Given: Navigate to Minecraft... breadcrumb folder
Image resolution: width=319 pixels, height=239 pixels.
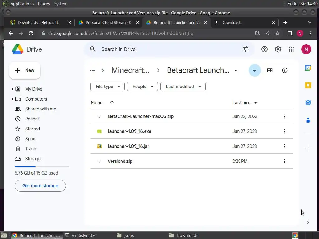Looking at the screenshot, I should tap(130, 70).
